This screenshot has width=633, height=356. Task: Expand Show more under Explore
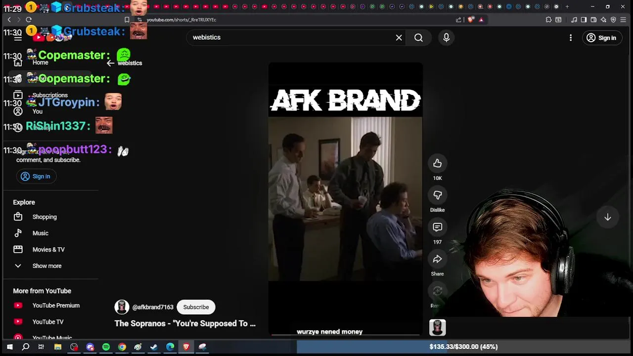(x=47, y=266)
